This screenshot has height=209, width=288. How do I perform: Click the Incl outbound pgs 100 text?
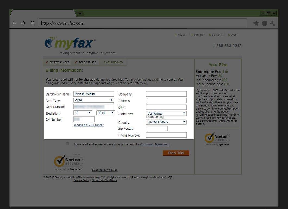pos(212,84)
